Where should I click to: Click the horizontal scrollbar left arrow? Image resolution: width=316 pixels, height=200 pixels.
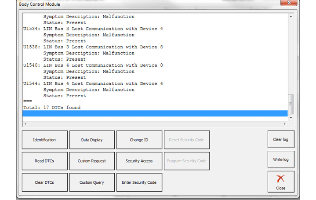(x=25, y=124)
